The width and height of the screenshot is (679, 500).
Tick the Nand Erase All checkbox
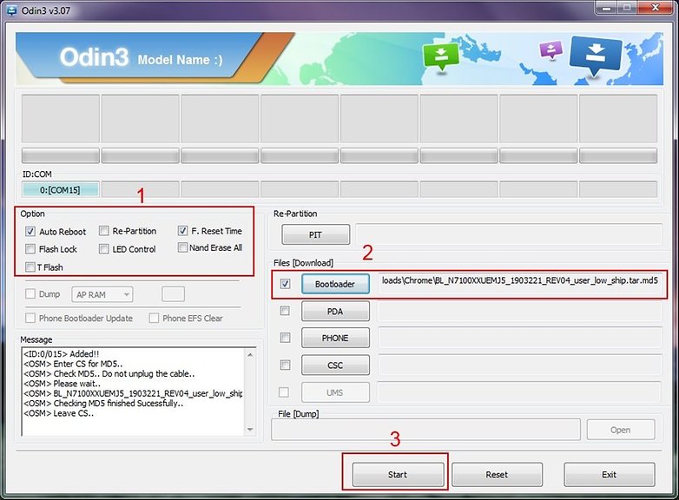(182, 247)
